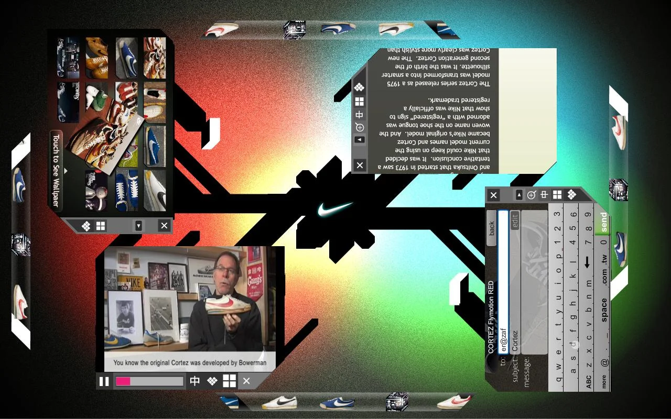The height and width of the screenshot is (419, 671).
Task: Click the grid icon on the email panel toolbar
Action: (557, 195)
